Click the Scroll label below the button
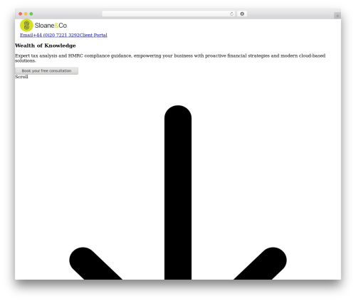The height and width of the screenshot is (301, 356). point(21,77)
